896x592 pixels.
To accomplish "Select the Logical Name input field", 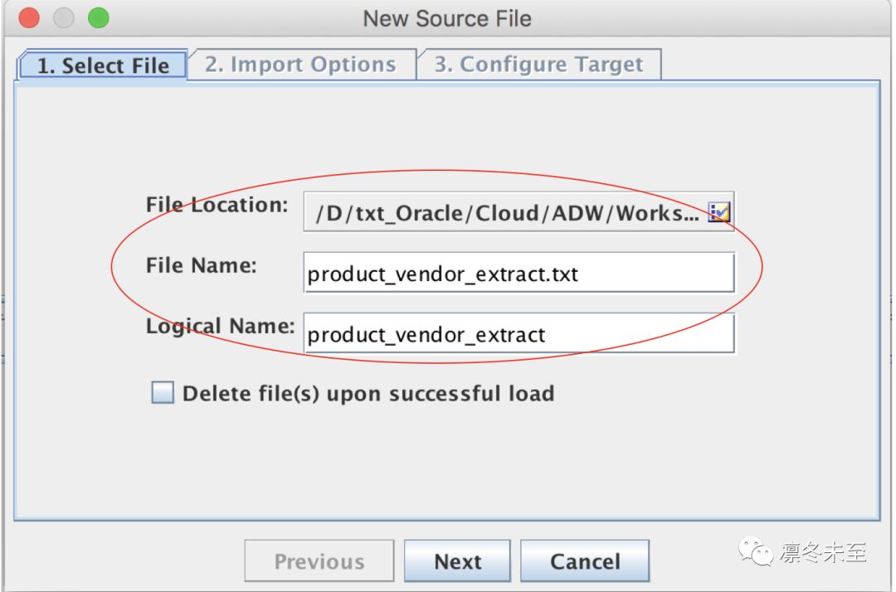I will (x=519, y=334).
